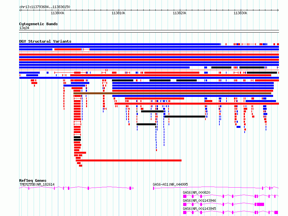288x216 pixels.
Task: Click the brown structural variant bar
Action: 172,93
